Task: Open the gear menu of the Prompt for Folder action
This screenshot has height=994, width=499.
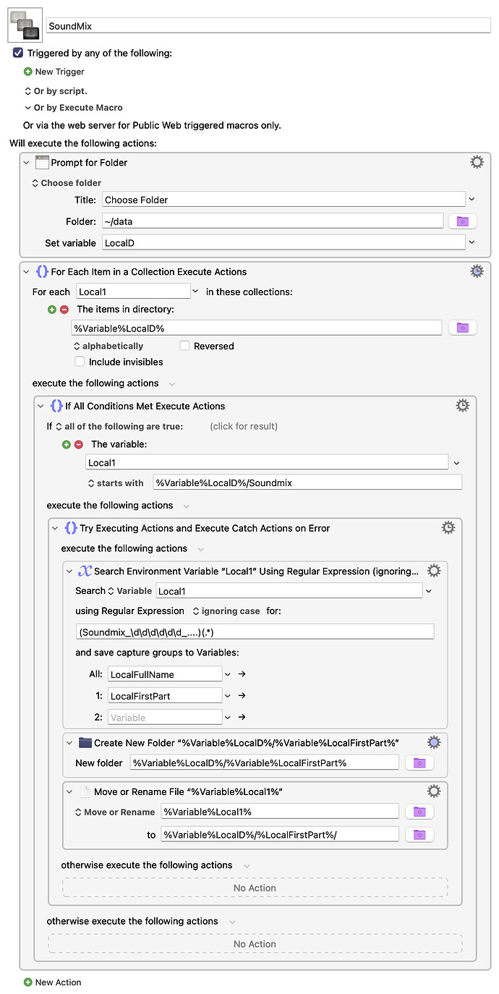Action: 477,162
